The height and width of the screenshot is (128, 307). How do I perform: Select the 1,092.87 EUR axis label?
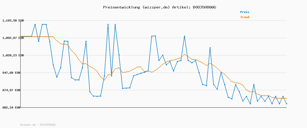(13, 38)
